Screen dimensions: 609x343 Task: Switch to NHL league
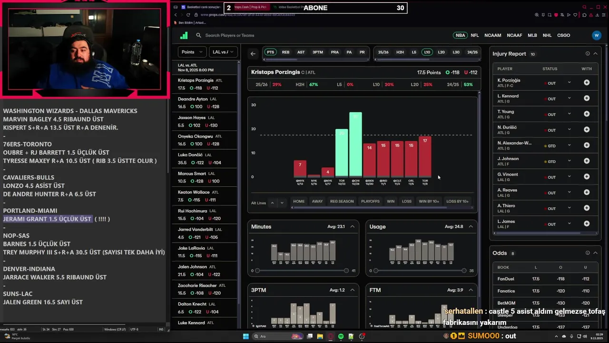547,35
